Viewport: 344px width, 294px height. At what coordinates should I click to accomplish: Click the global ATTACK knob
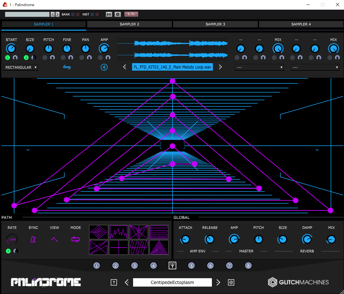[185, 239]
